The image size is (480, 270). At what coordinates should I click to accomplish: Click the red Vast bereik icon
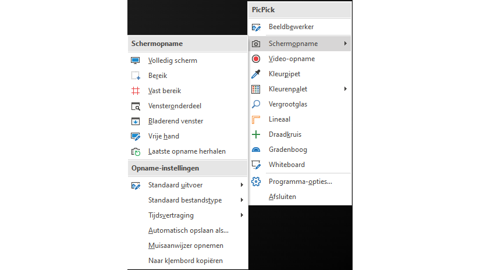pos(136,91)
